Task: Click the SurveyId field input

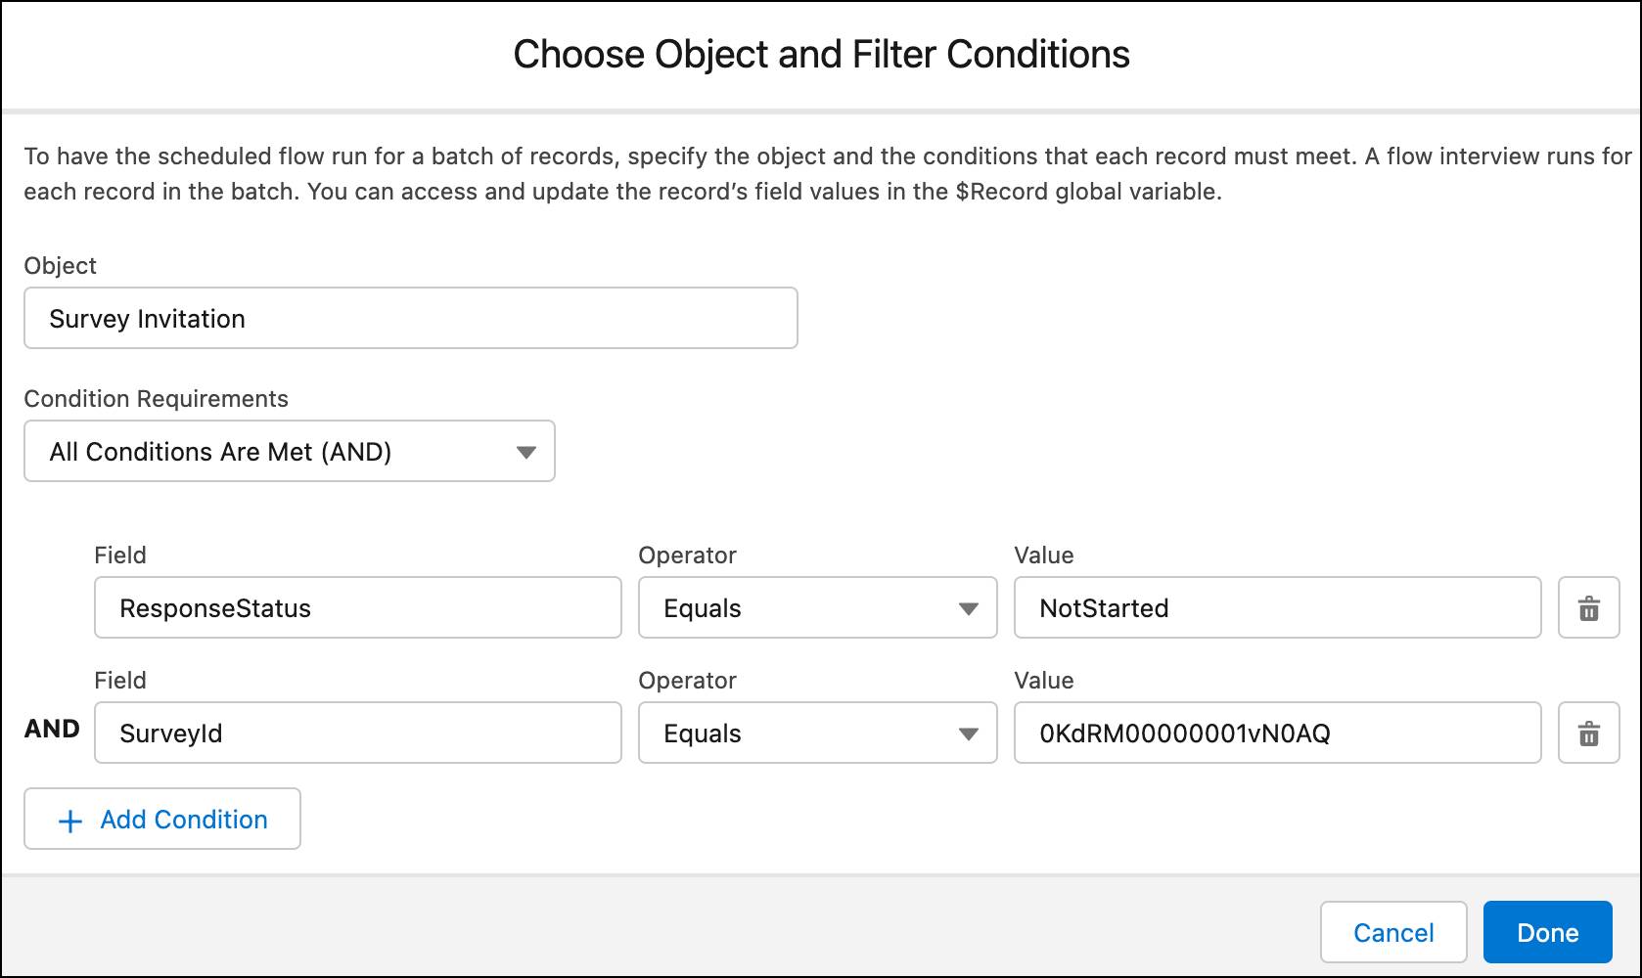Action: tap(357, 733)
